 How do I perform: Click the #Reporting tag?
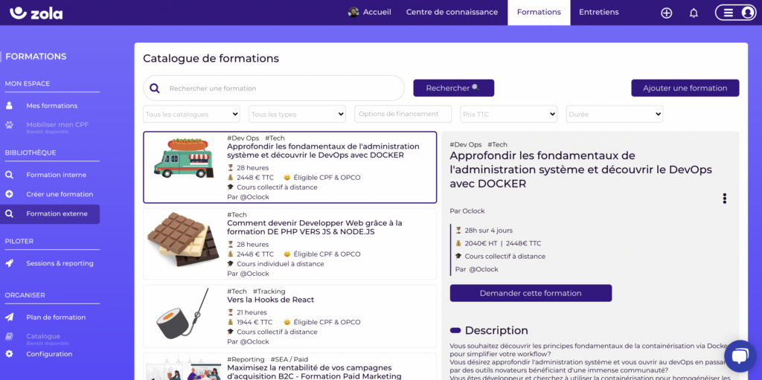tap(246, 359)
